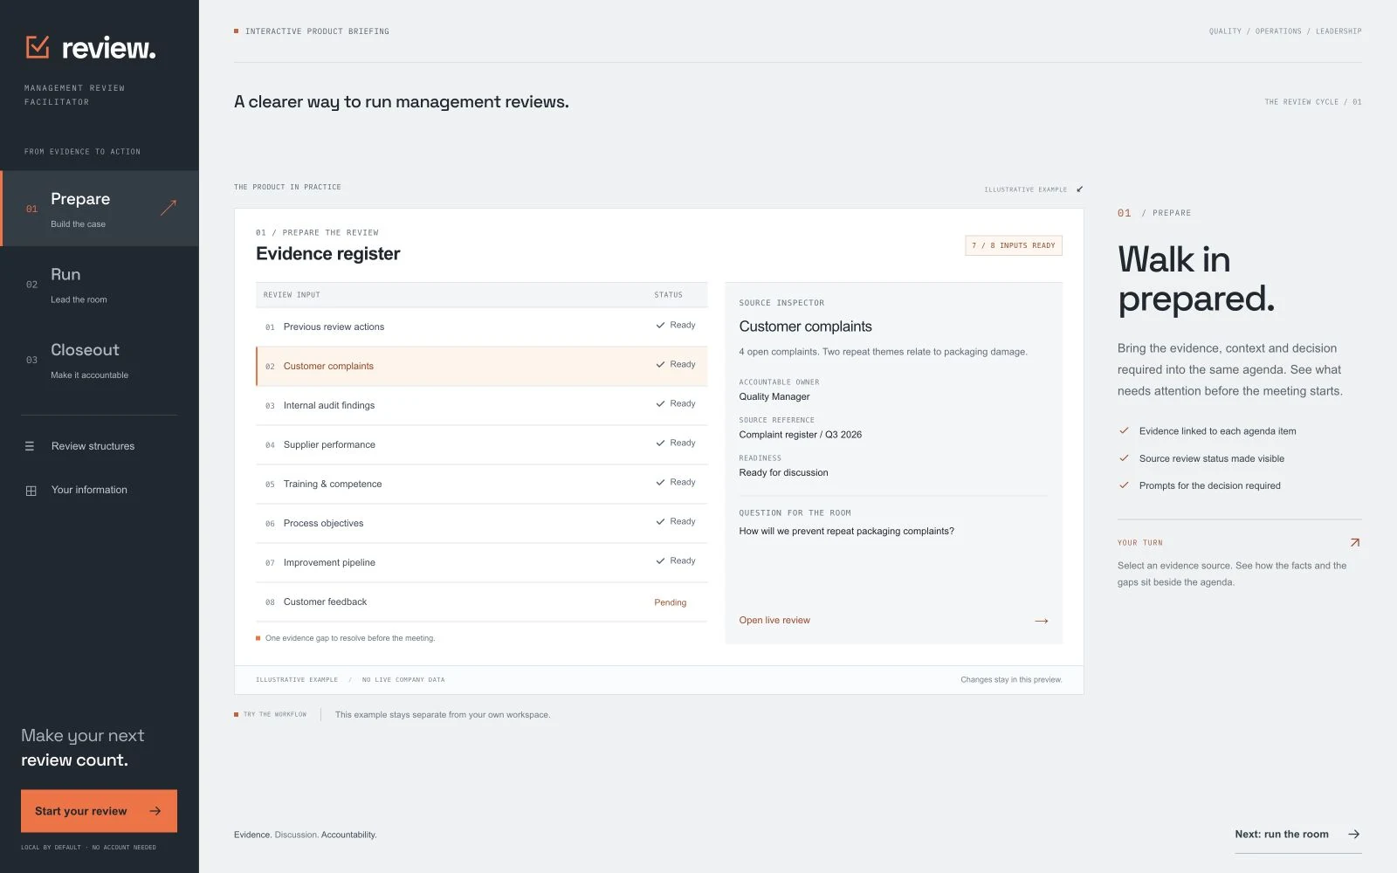Click the checkmark in the Supplier performance row
This screenshot has width=1397, height=873.
click(x=660, y=443)
